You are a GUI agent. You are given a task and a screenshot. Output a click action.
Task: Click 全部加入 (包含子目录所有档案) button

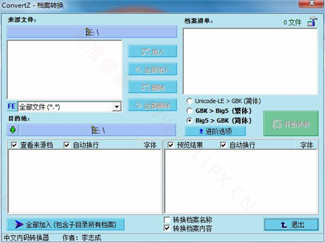(66, 225)
